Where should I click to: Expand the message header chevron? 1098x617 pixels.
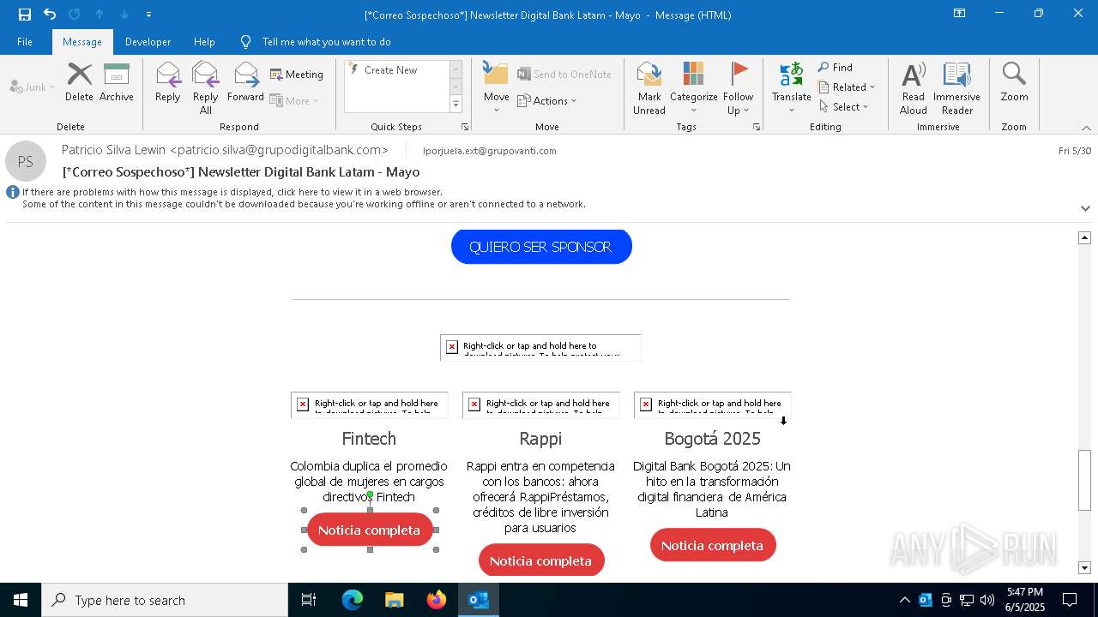[x=1085, y=208]
